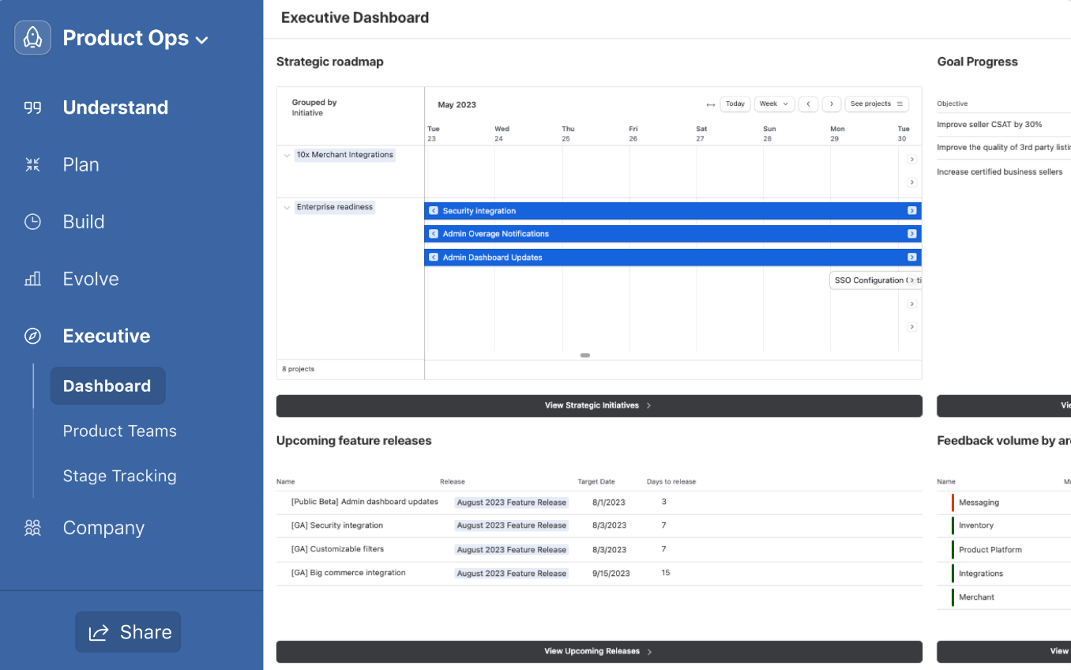Screen dimensions: 1071x670
Task: Collapse the Enterprise readiness group
Action: point(287,207)
